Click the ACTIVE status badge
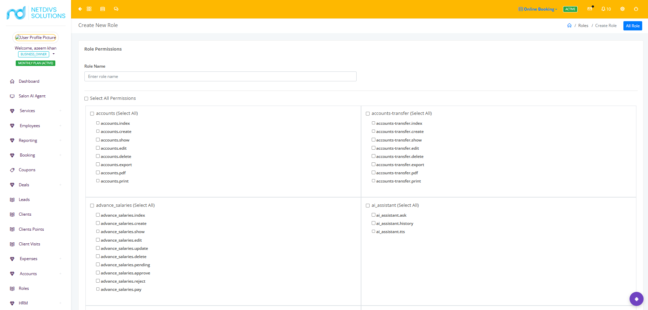Screen dimensions: 648x310 570,9
